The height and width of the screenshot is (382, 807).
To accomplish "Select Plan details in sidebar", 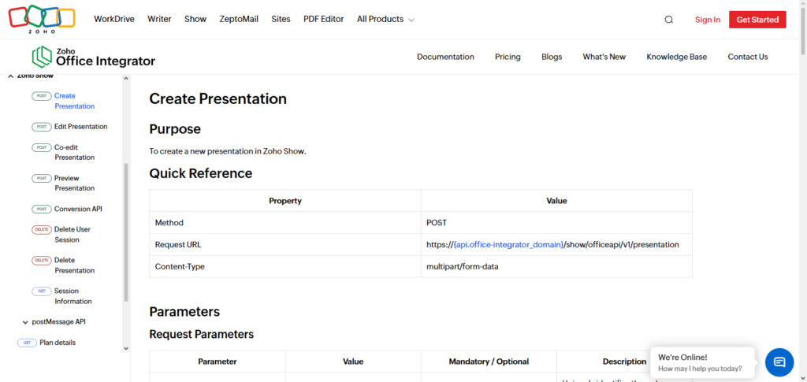I will tap(58, 343).
